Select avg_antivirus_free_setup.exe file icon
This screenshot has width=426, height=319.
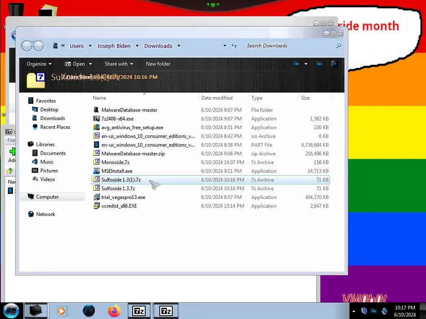[x=96, y=127]
